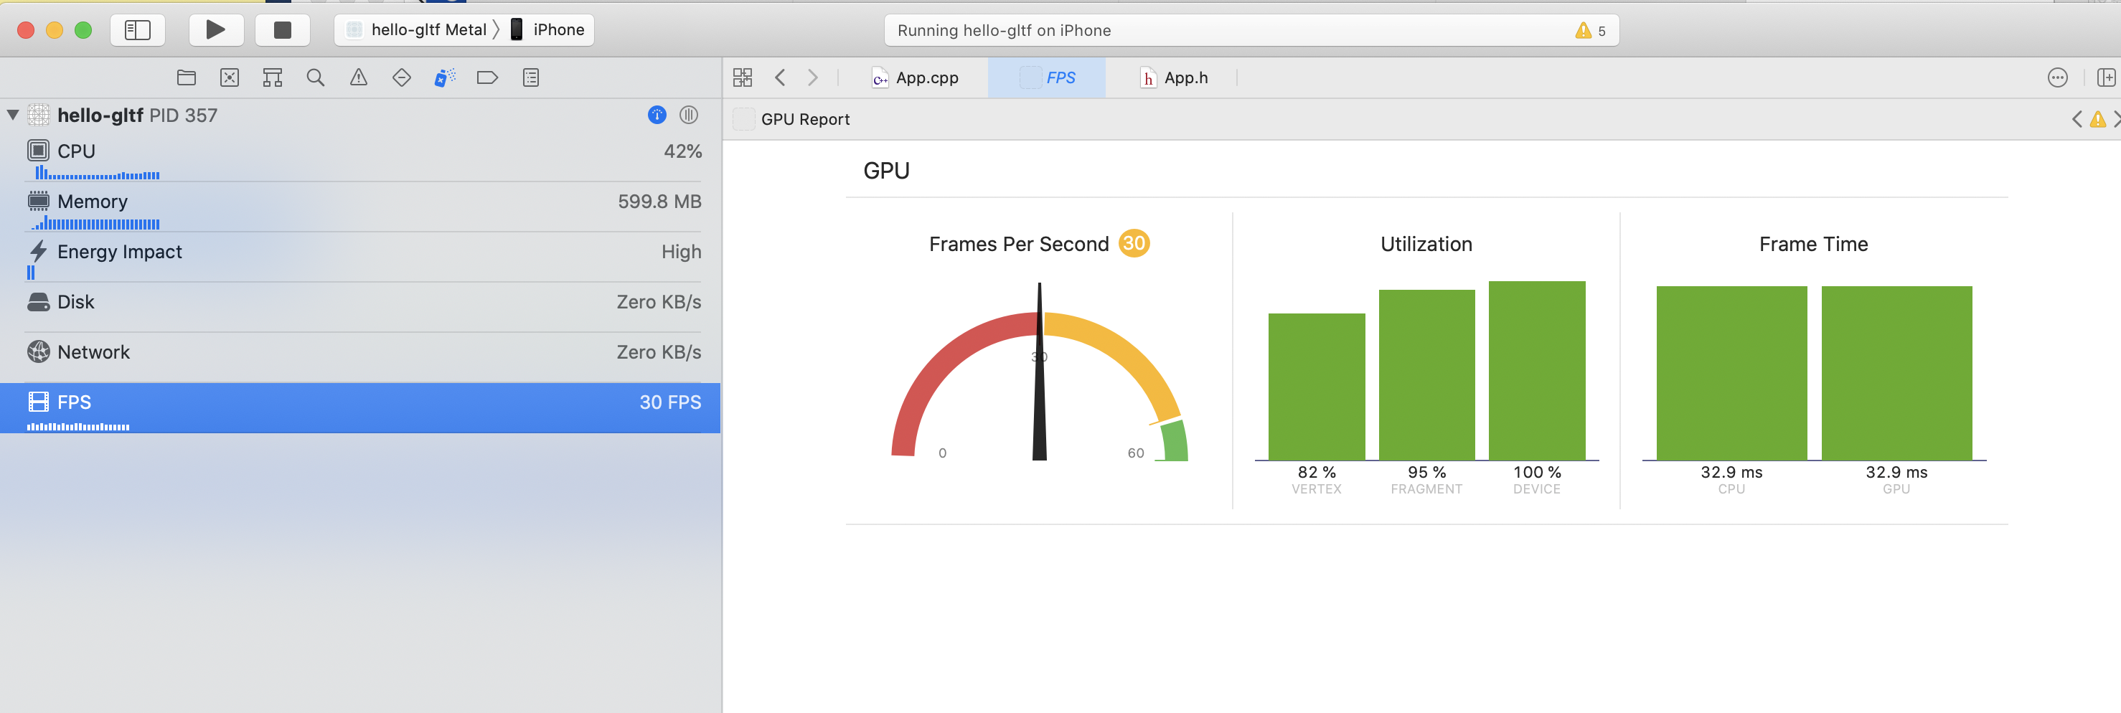Select the Debug navigator icon
The image size is (2121, 713).
point(445,77)
